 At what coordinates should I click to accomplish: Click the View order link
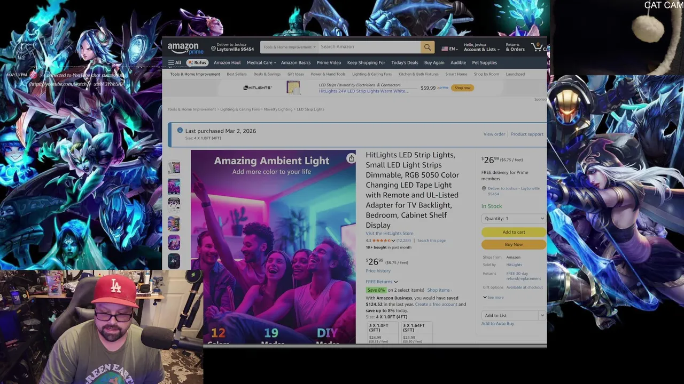(494, 134)
